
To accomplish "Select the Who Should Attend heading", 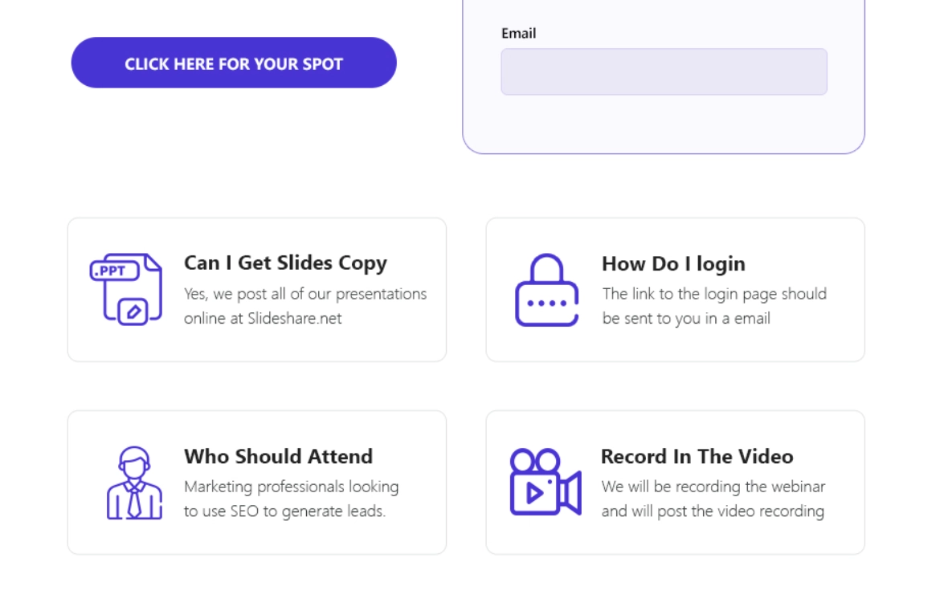I will click(279, 456).
